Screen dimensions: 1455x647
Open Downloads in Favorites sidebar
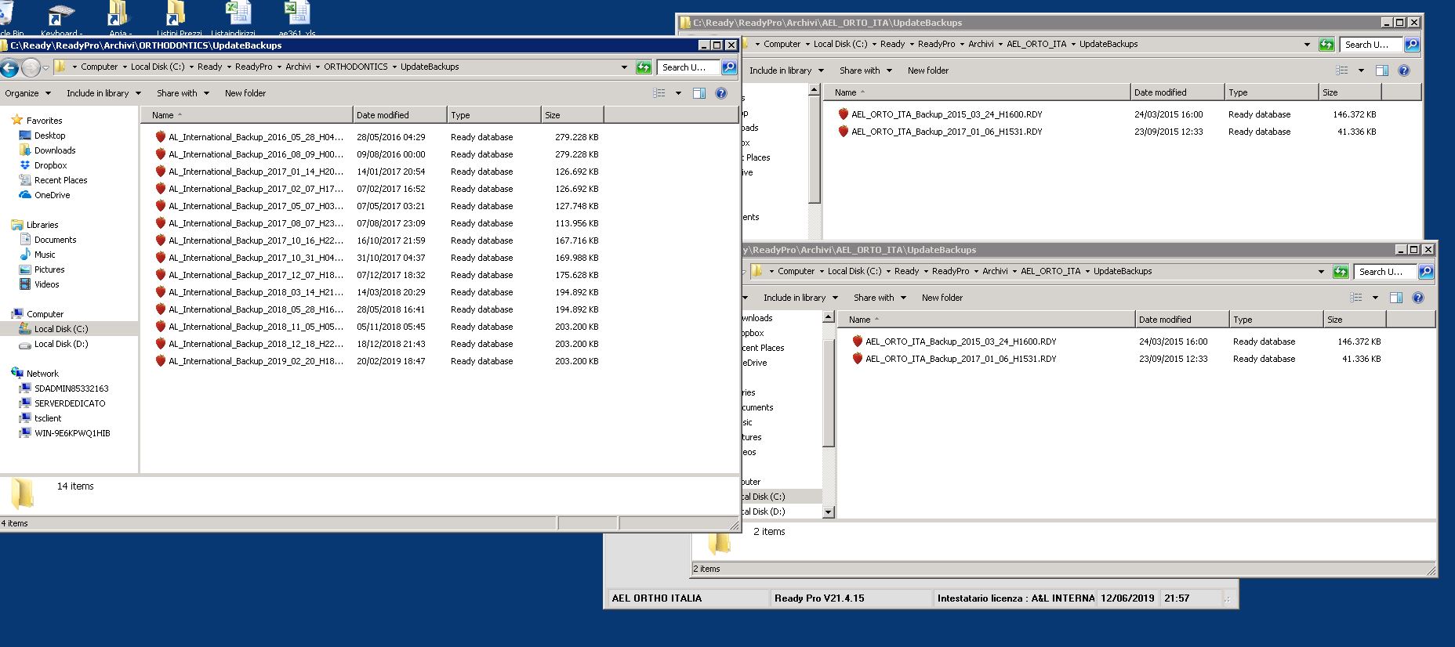pos(55,150)
